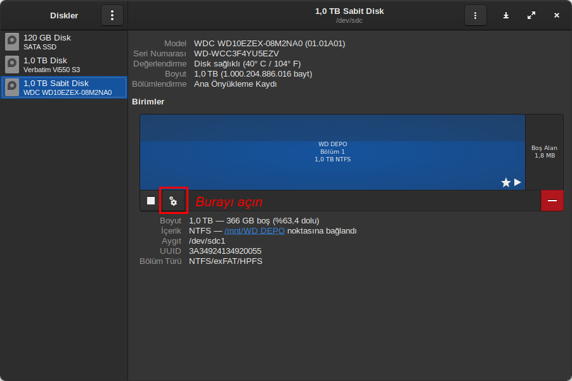
Task: Close the Disks window
Action: (556, 15)
